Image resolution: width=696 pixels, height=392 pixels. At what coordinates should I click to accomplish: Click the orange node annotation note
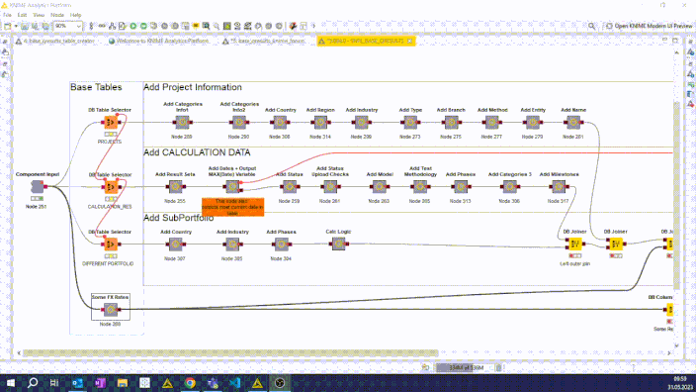click(232, 207)
